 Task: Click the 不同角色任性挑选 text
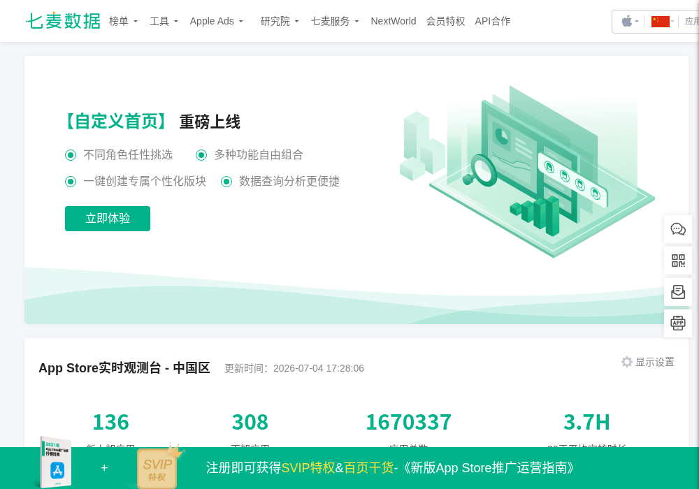[x=127, y=154]
